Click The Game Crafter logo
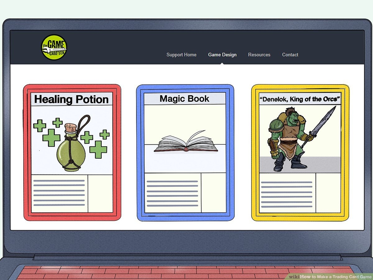Image resolution: width=373 pixels, height=280 pixels. tap(54, 47)
